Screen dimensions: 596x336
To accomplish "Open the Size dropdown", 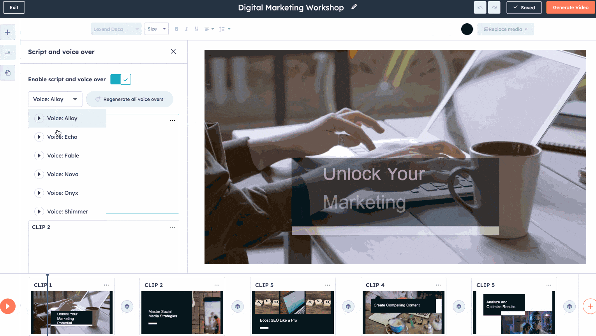I will (x=156, y=29).
